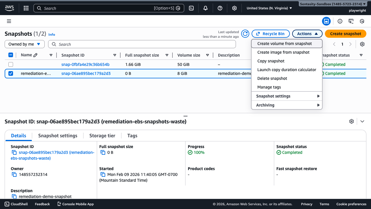Open the side navigation hamburger menu
Screen dimensions: 371x209
pyautogui.click(x=9, y=21)
